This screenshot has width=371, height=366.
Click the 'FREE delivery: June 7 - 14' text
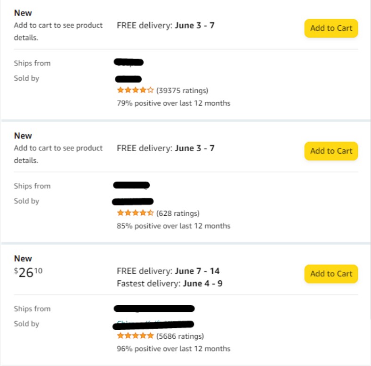coord(168,271)
